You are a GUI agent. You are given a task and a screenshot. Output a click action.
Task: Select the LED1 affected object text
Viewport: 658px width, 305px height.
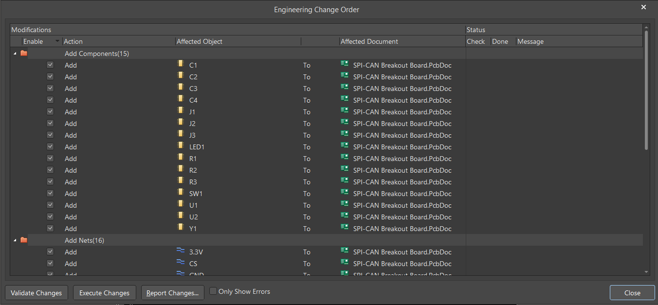coord(197,147)
